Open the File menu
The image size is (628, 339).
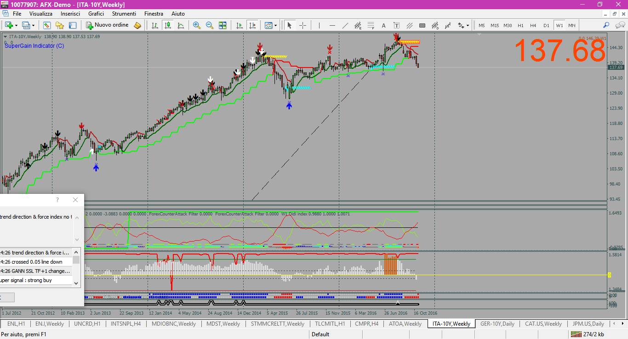point(17,14)
